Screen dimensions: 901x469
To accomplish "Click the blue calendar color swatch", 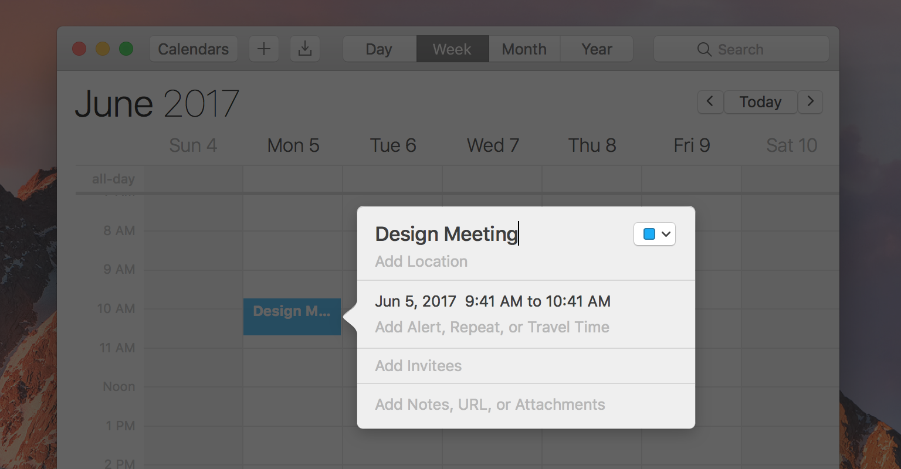I will point(649,235).
